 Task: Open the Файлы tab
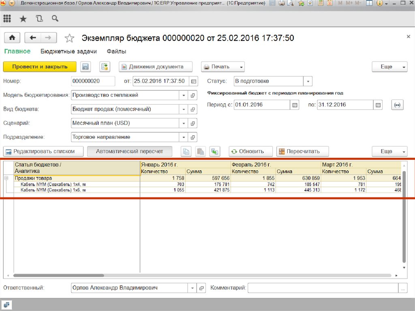pos(116,51)
